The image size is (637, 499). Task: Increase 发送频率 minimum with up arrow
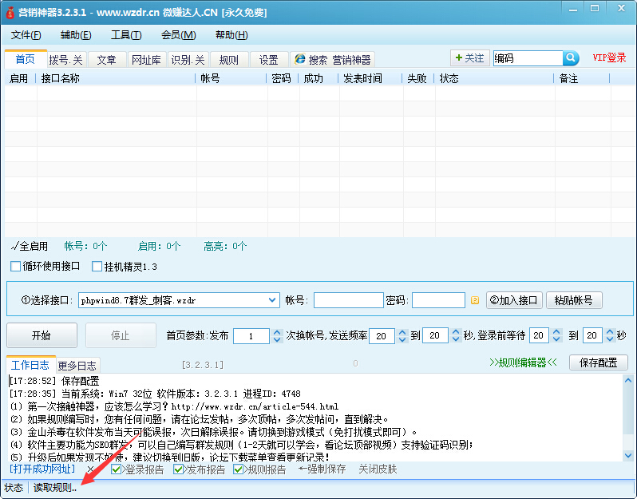coord(402,332)
